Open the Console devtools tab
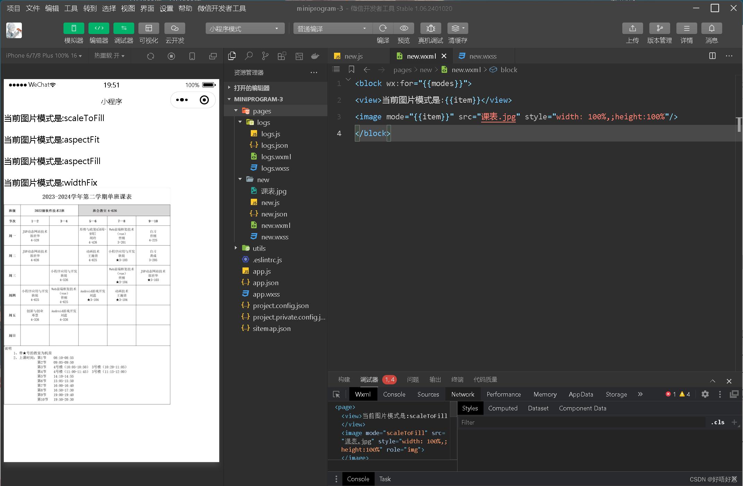 tap(394, 394)
